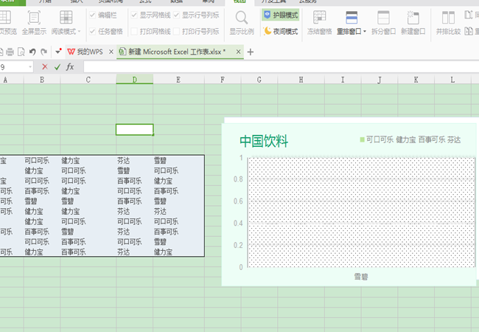Toggle 护眼模式 eye protection mode
The height and width of the screenshot is (332, 479).
pos(281,15)
